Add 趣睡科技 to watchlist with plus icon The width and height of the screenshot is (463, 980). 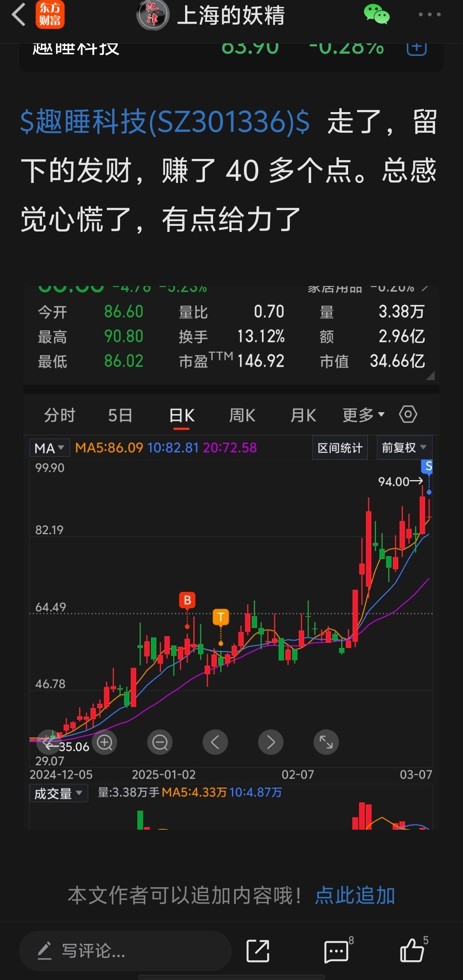[416, 47]
